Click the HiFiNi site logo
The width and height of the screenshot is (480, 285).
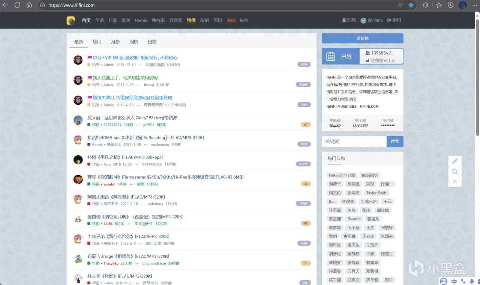(70, 20)
